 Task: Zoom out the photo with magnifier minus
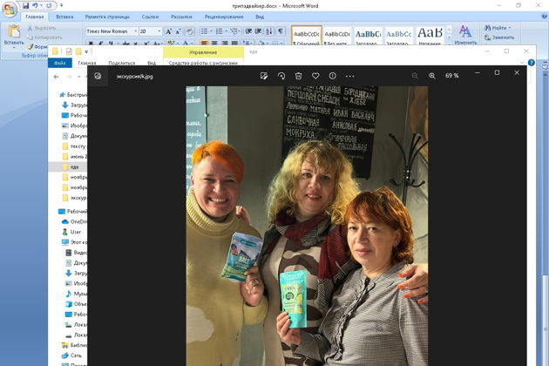[x=415, y=76]
